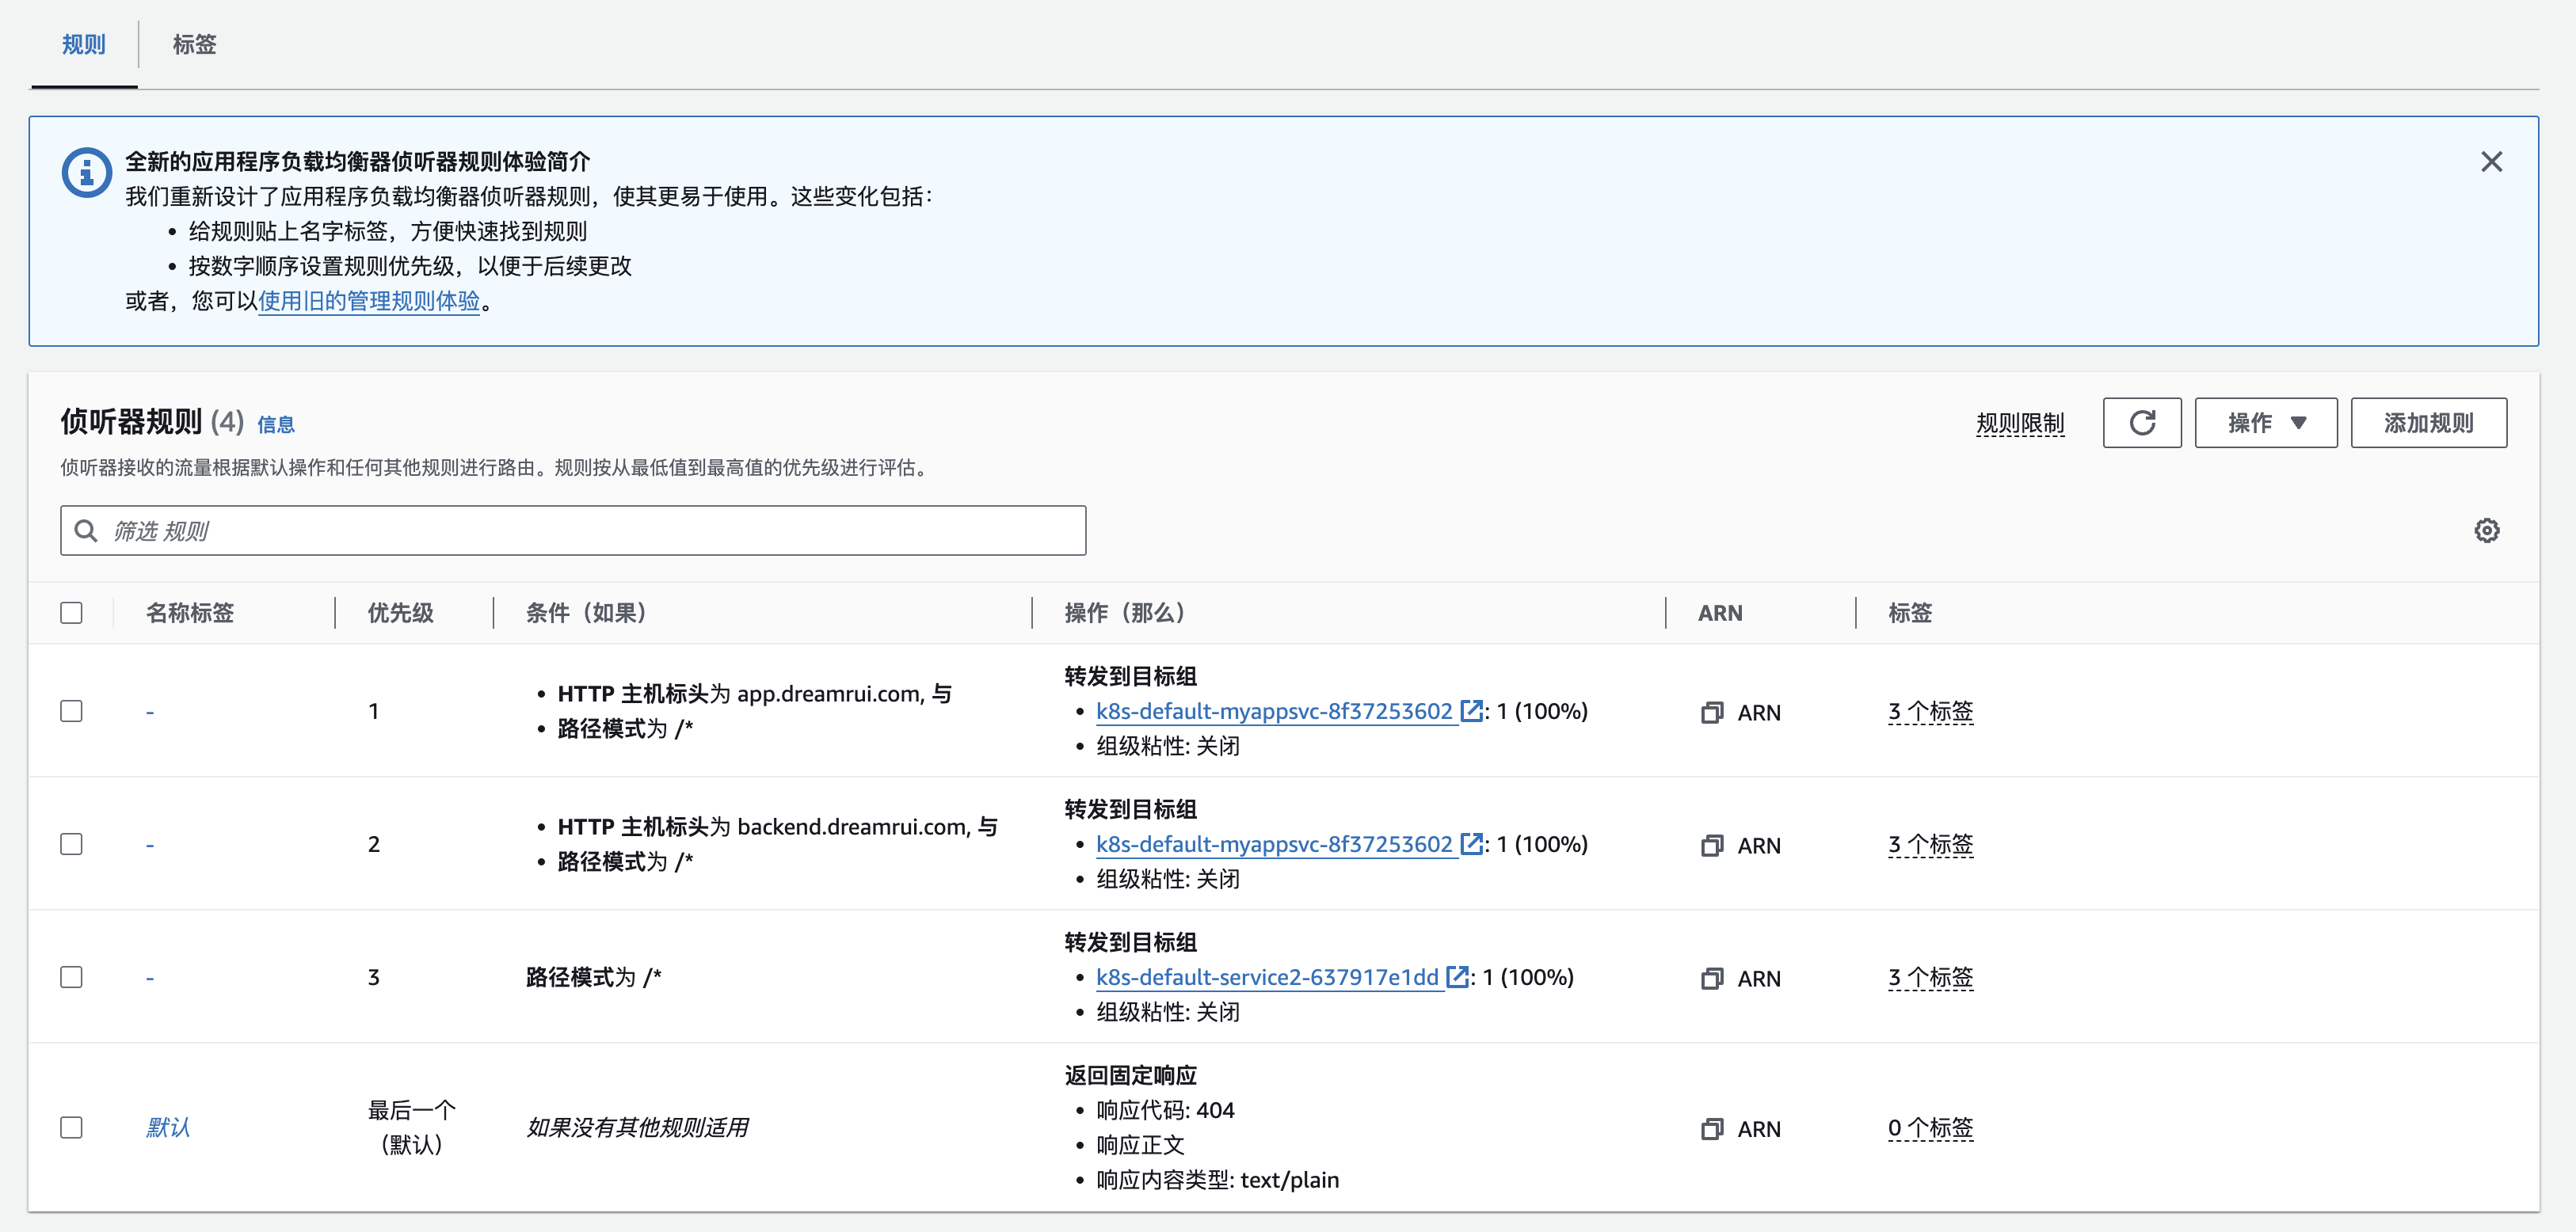The height and width of the screenshot is (1232, 2576).
Task: Focus the 筛选 规则 search field
Action: [573, 530]
